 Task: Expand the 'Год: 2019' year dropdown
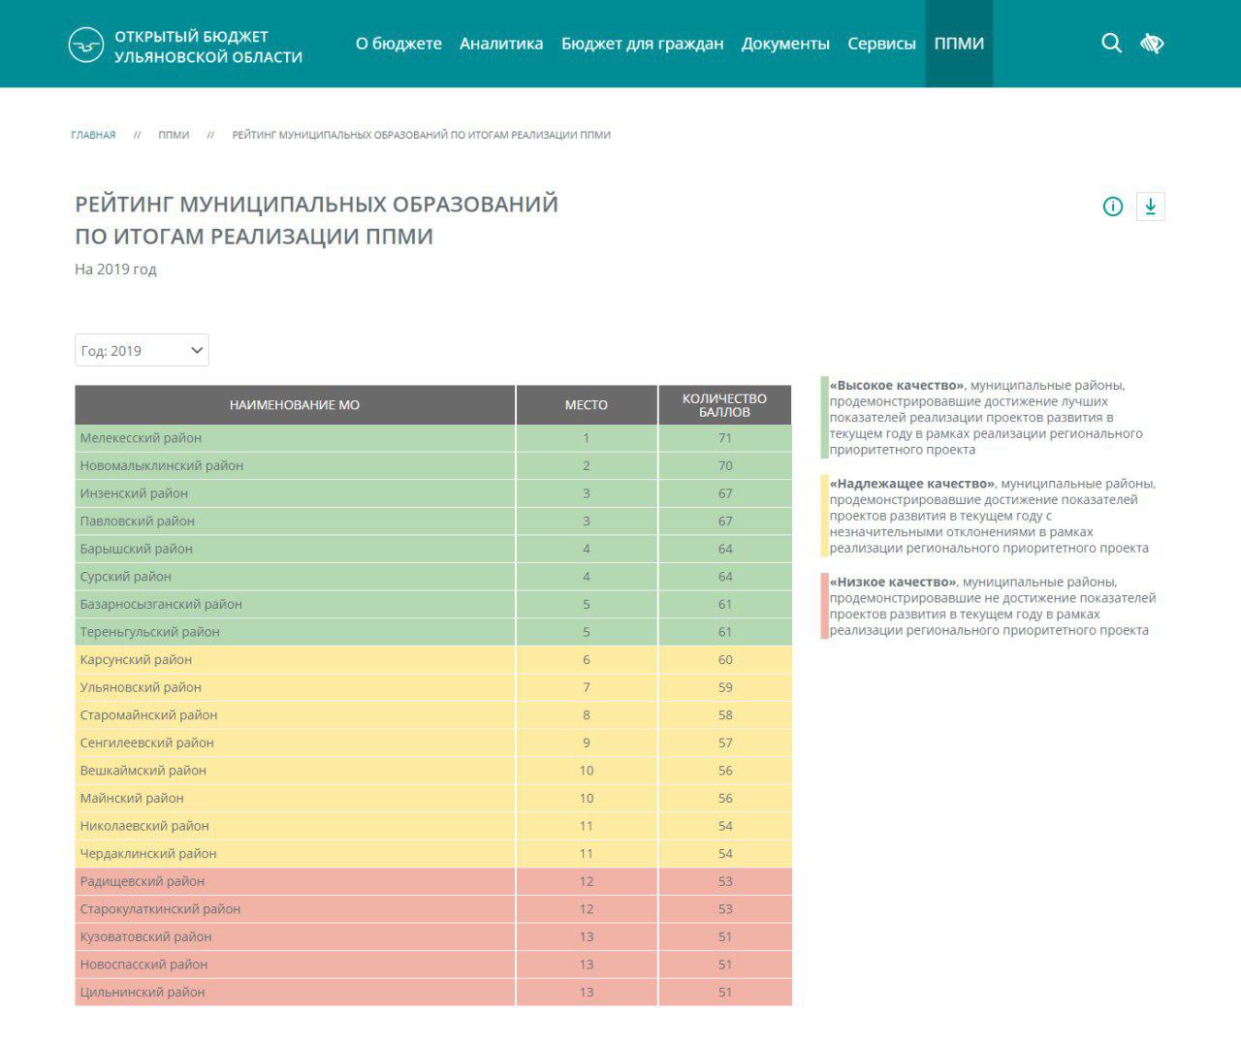click(142, 351)
